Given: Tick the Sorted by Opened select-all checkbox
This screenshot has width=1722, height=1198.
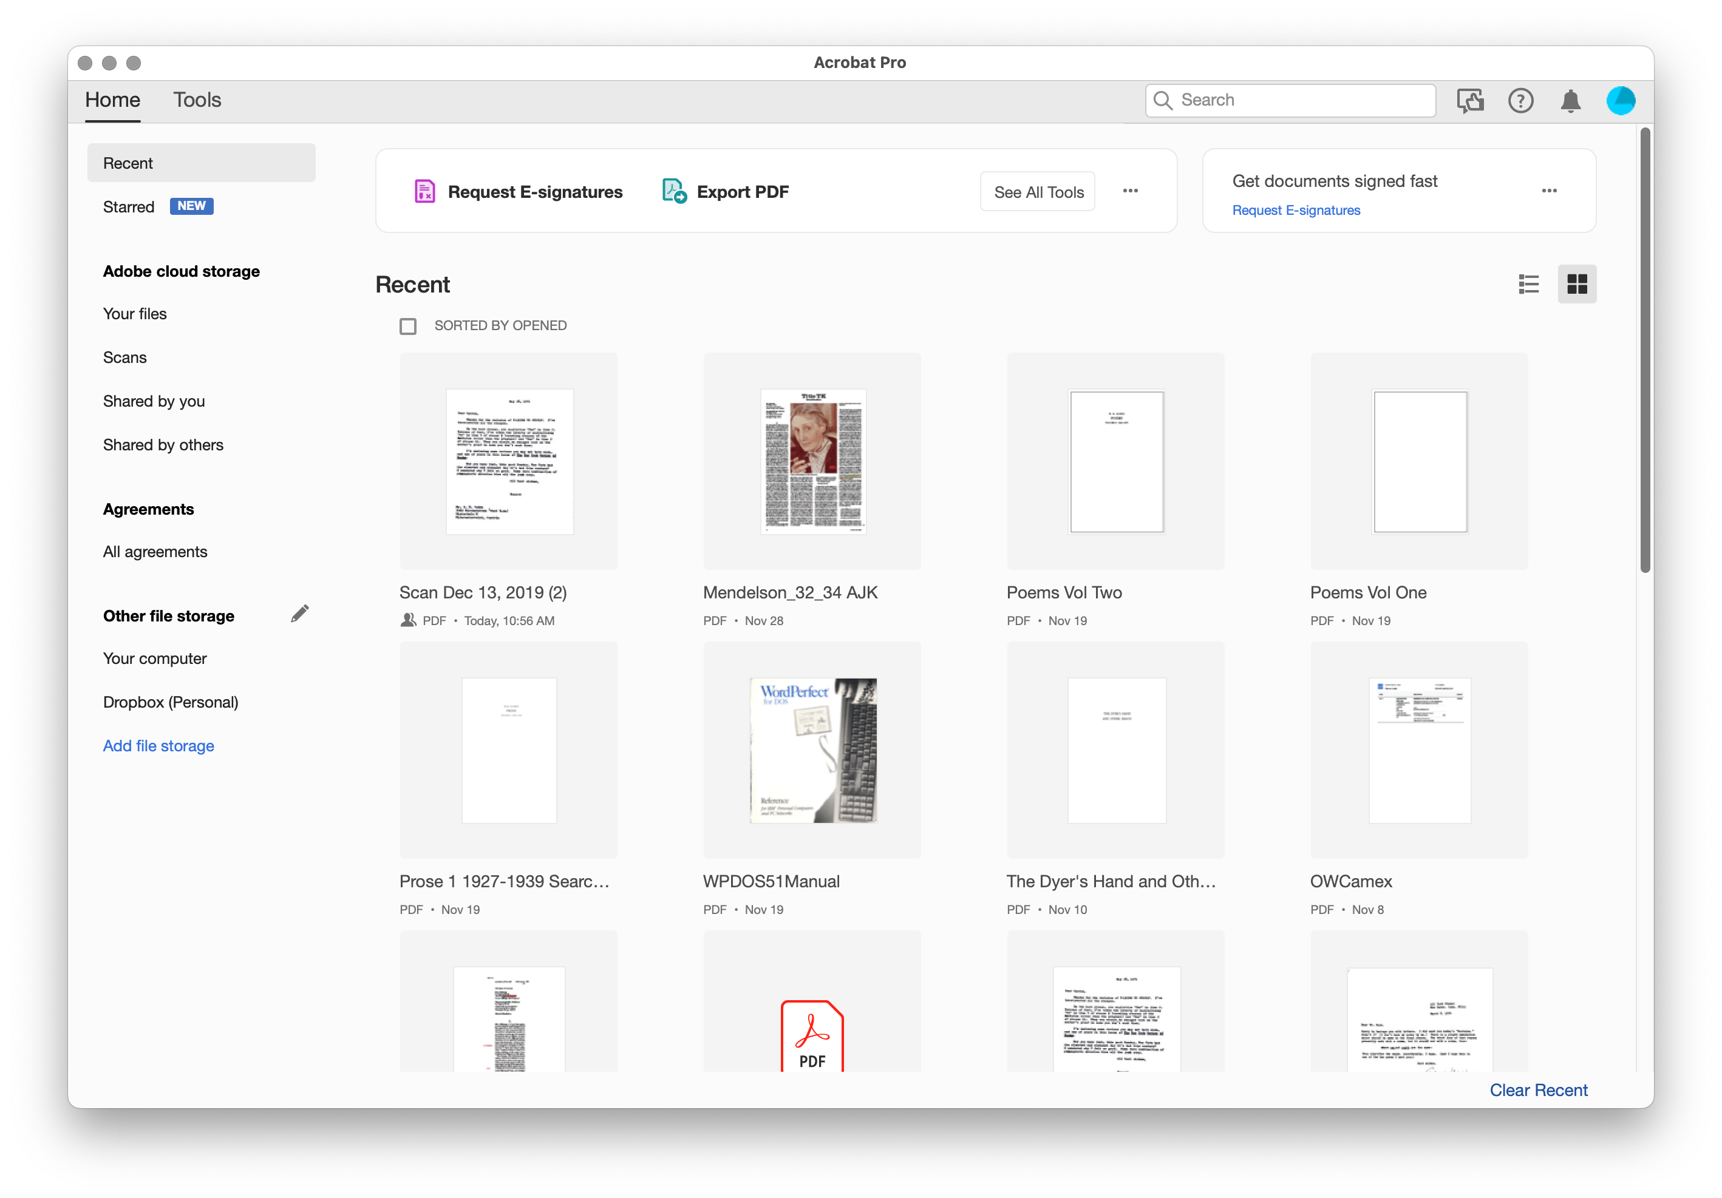Looking at the screenshot, I should click(x=408, y=326).
